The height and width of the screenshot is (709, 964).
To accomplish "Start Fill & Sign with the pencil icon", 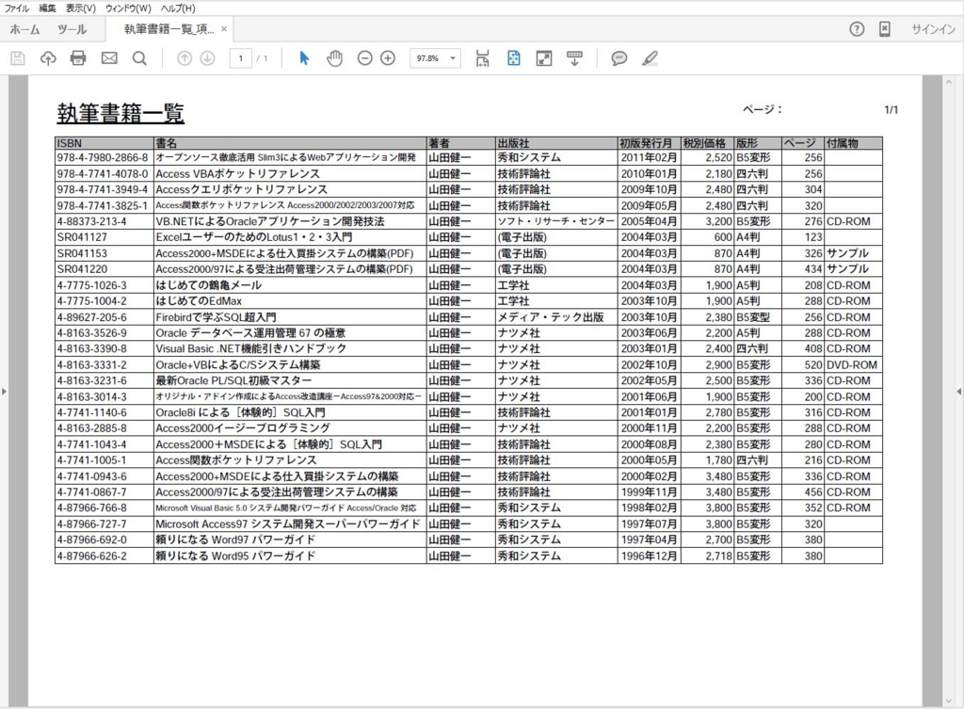I will click(651, 57).
